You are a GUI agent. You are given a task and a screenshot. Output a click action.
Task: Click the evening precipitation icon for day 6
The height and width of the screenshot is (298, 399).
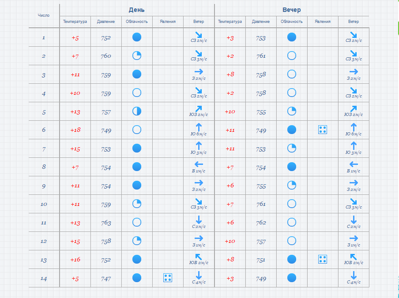point(323,130)
